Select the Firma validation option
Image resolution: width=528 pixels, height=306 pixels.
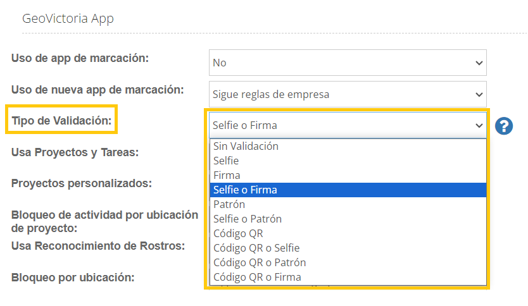pyautogui.click(x=227, y=175)
